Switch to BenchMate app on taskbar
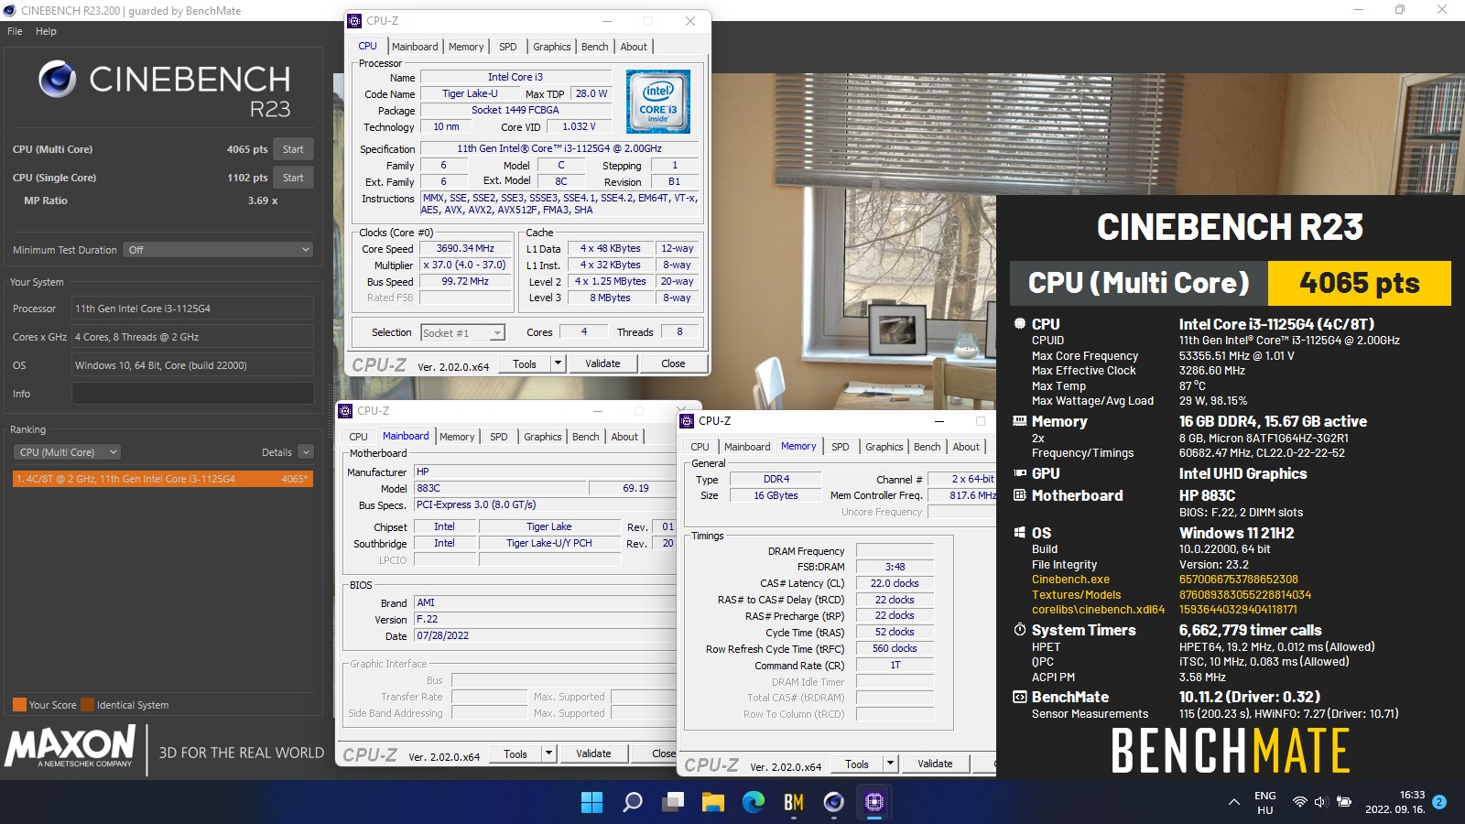This screenshot has height=824, width=1465. point(794,802)
